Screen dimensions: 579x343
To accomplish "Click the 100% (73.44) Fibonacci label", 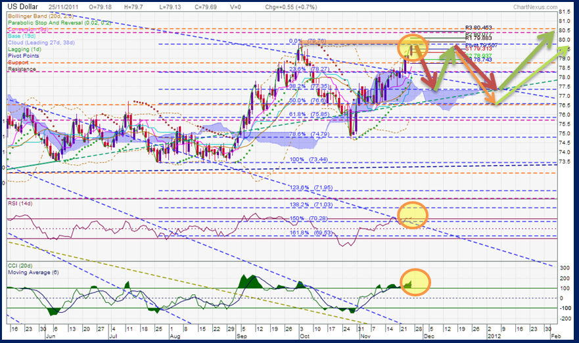I will click(x=309, y=160).
